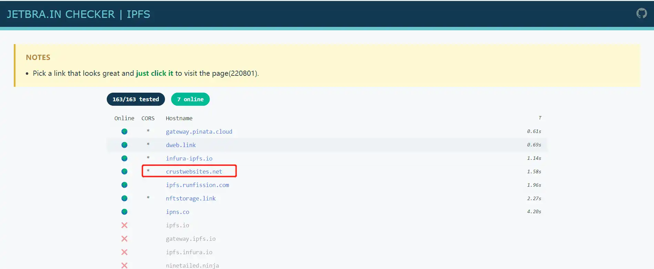Click the 1.58s response time

point(534,172)
